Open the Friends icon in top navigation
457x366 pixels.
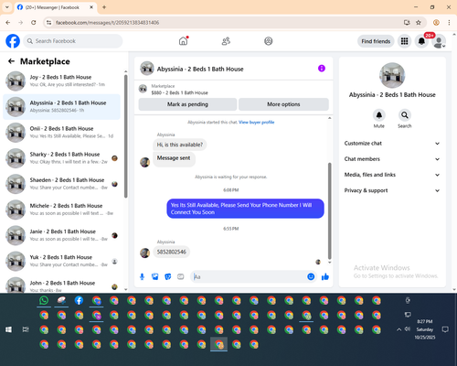click(226, 41)
